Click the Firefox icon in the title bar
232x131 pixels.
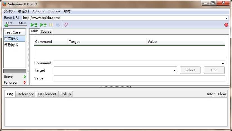click(x=4, y=4)
